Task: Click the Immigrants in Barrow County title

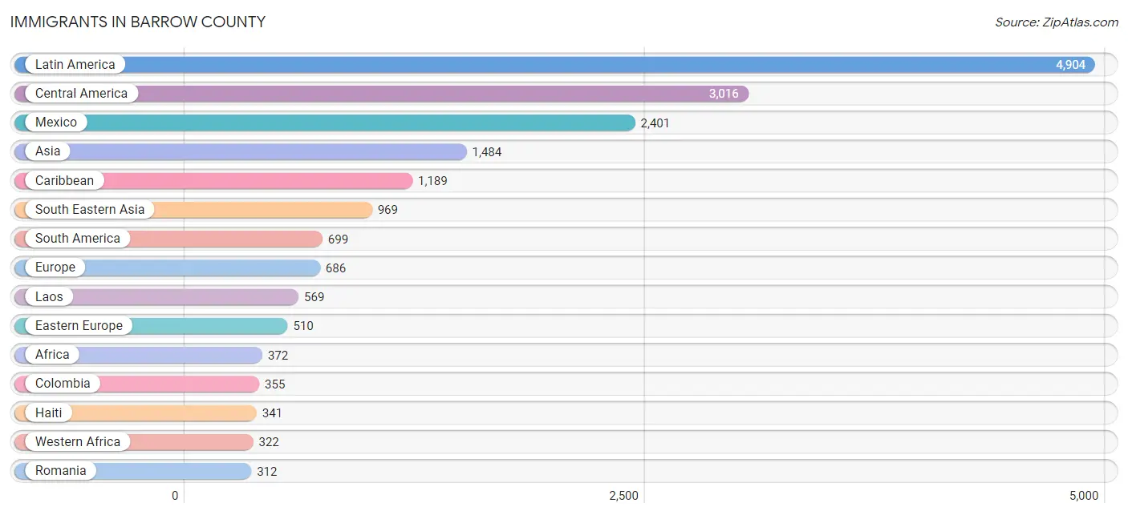Action: [x=138, y=22]
